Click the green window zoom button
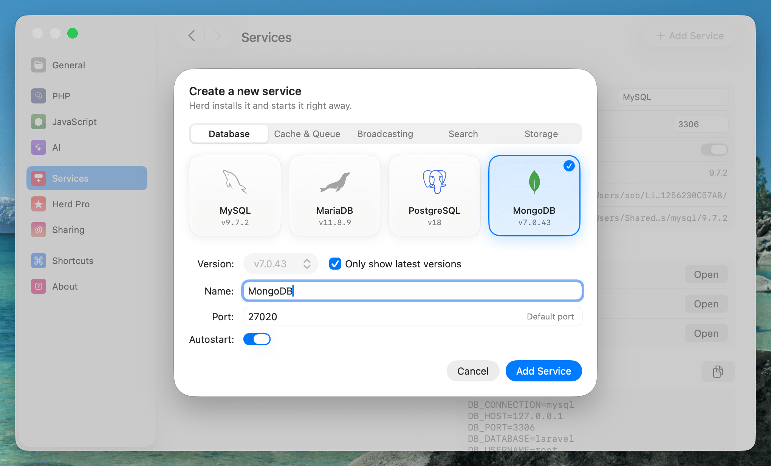The width and height of the screenshot is (771, 466). click(73, 33)
